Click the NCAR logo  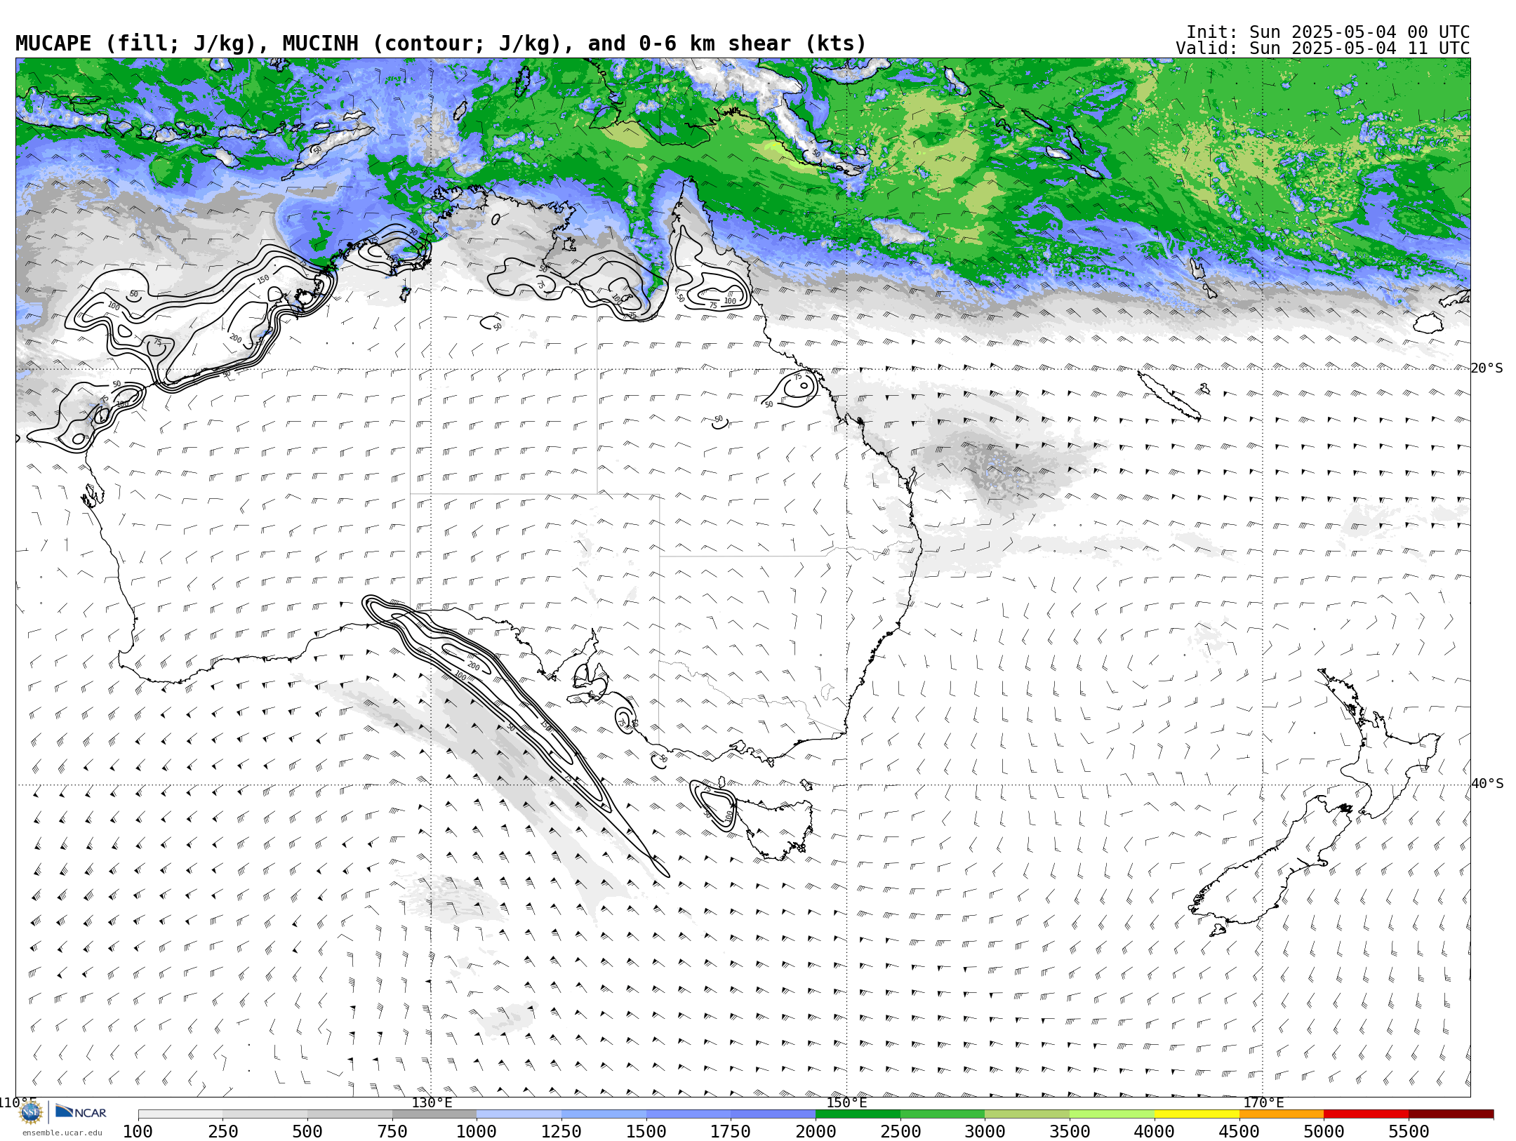point(81,1112)
